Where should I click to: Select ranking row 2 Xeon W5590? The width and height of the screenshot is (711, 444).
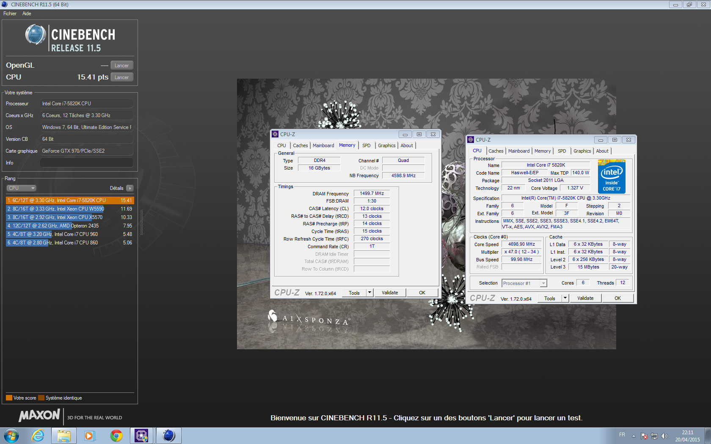click(x=70, y=209)
